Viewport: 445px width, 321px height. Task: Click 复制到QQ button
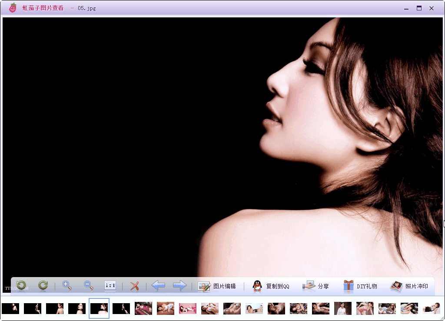point(271,286)
